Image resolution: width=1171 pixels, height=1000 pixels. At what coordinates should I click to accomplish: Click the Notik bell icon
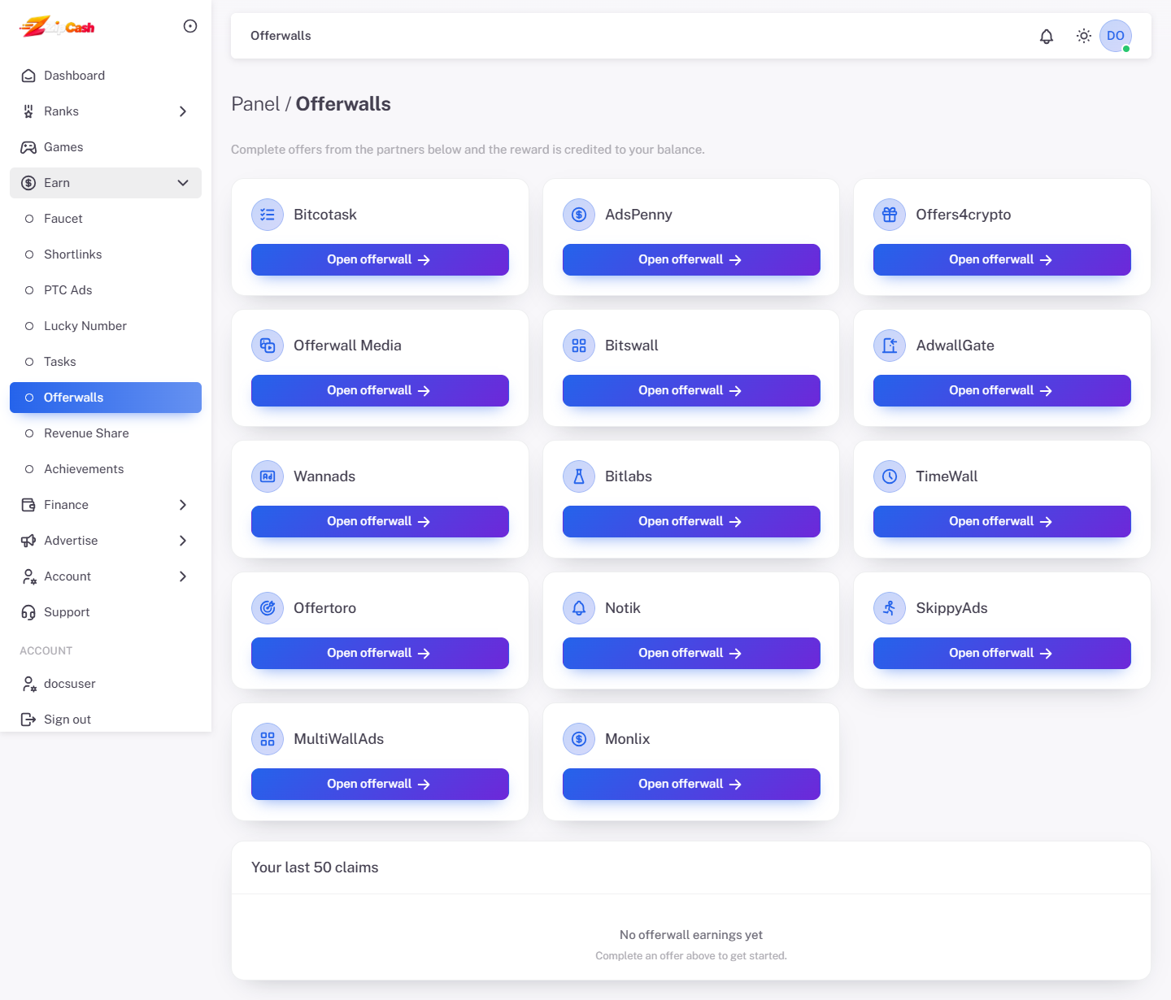[579, 608]
